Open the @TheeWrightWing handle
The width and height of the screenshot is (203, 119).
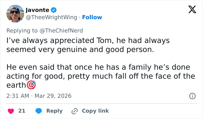52,17
